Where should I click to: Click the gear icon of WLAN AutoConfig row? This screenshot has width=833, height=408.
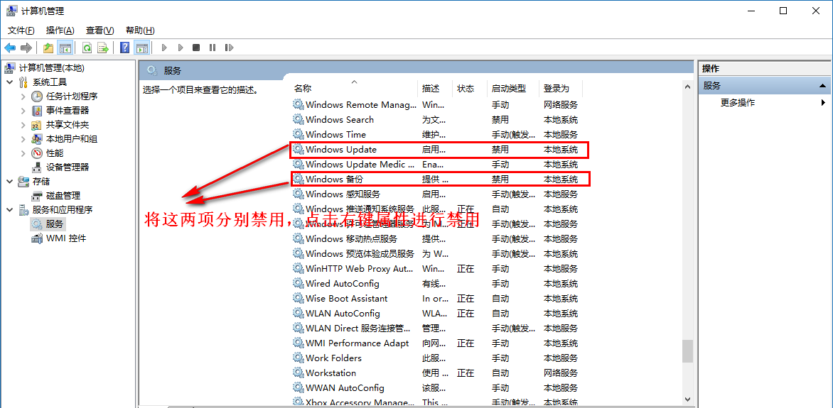pos(298,314)
